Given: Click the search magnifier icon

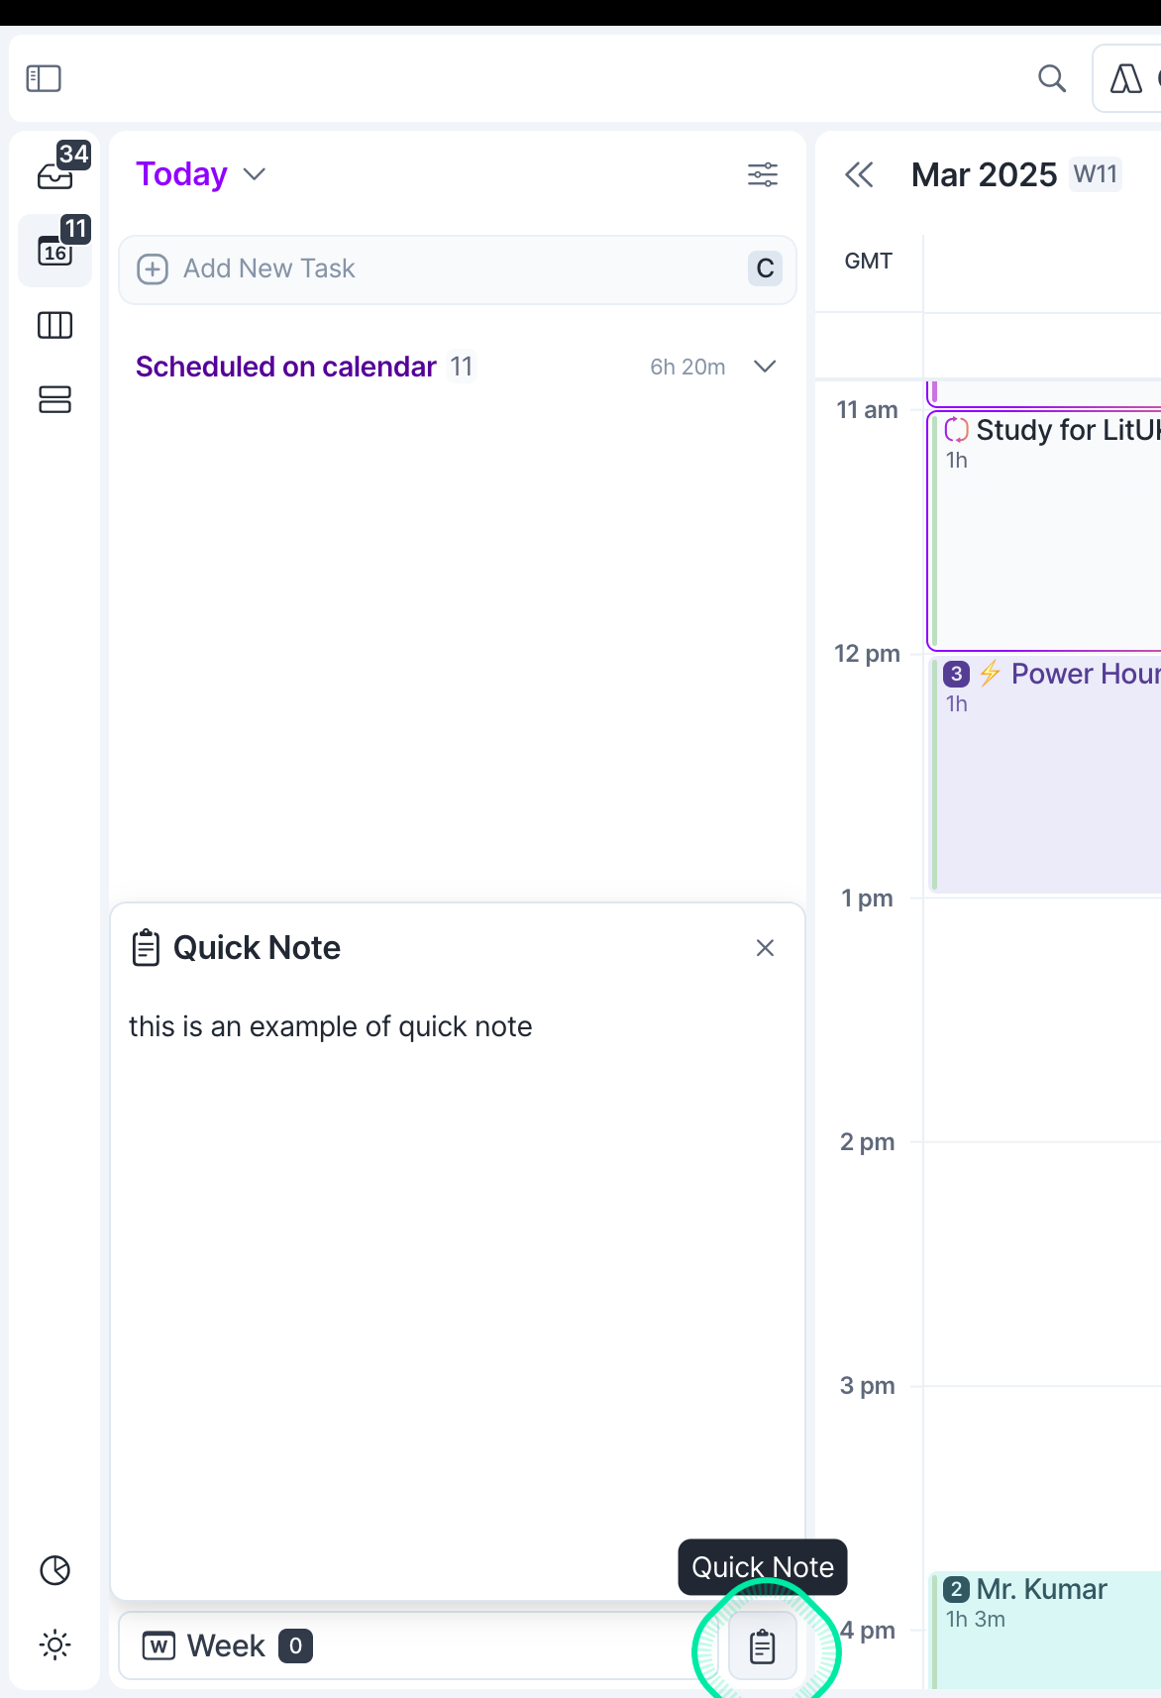Looking at the screenshot, I should 1052,78.
